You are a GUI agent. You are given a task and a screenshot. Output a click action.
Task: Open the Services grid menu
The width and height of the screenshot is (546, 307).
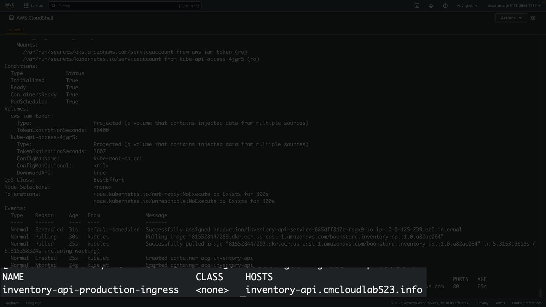(x=26, y=6)
